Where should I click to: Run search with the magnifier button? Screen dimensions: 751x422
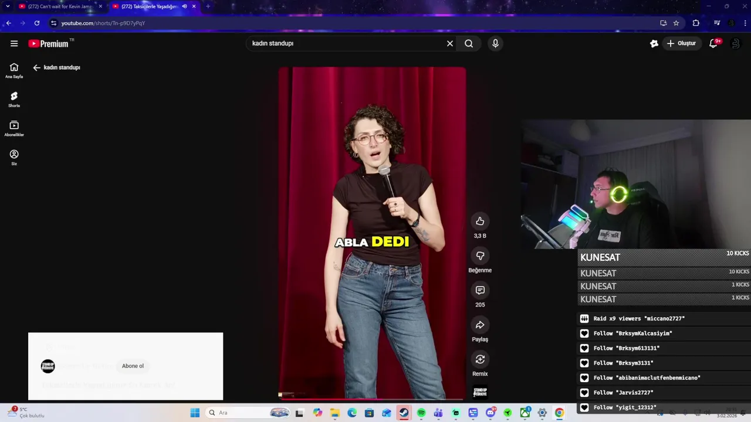coord(469,43)
